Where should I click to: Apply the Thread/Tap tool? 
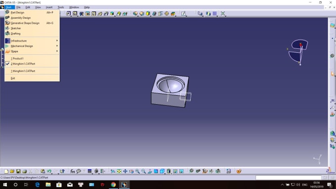tap(167, 14)
